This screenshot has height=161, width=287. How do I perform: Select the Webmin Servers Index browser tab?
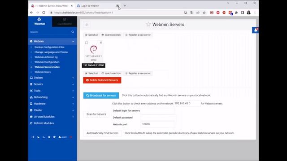(x=52, y=6)
